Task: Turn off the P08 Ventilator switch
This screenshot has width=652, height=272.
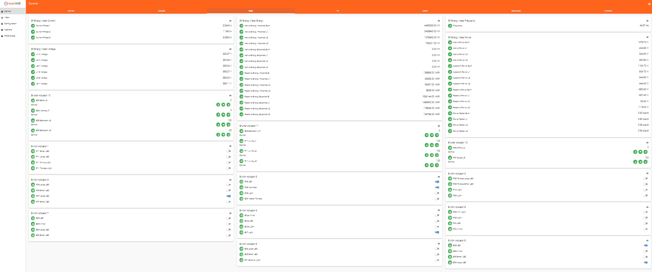Action: tap(437, 187)
